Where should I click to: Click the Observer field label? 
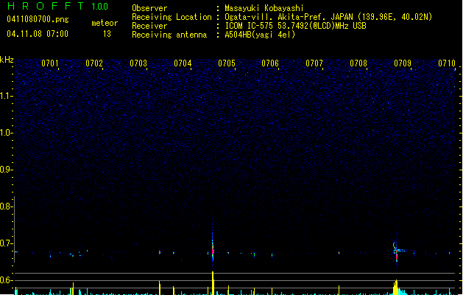point(149,8)
